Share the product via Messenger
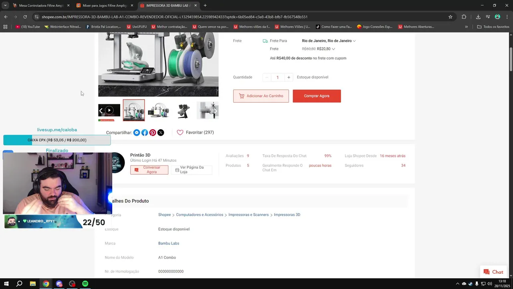This screenshot has width=513, height=289. [x=137, y=132]
